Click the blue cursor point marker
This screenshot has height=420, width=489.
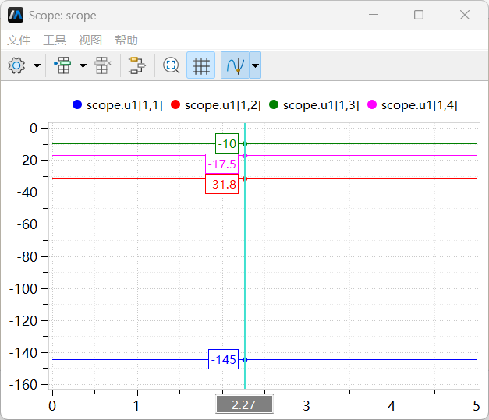pyautogui.click(x=245, y=360)
